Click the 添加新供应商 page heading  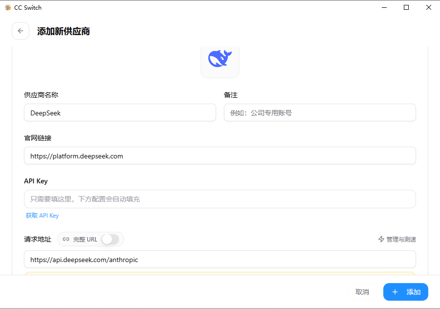click(x=64, y=31)
